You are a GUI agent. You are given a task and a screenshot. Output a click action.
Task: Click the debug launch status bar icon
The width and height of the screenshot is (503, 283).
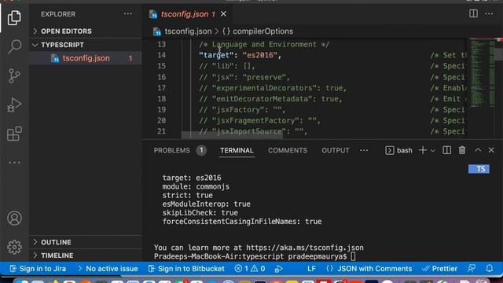(278, 269)
